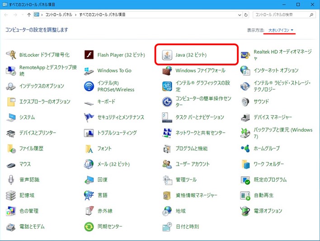Image resolution: width=320 pixels, height=241 pixels.
Task: Open the Ease of Access center icon
Action: tap(167, 102)
